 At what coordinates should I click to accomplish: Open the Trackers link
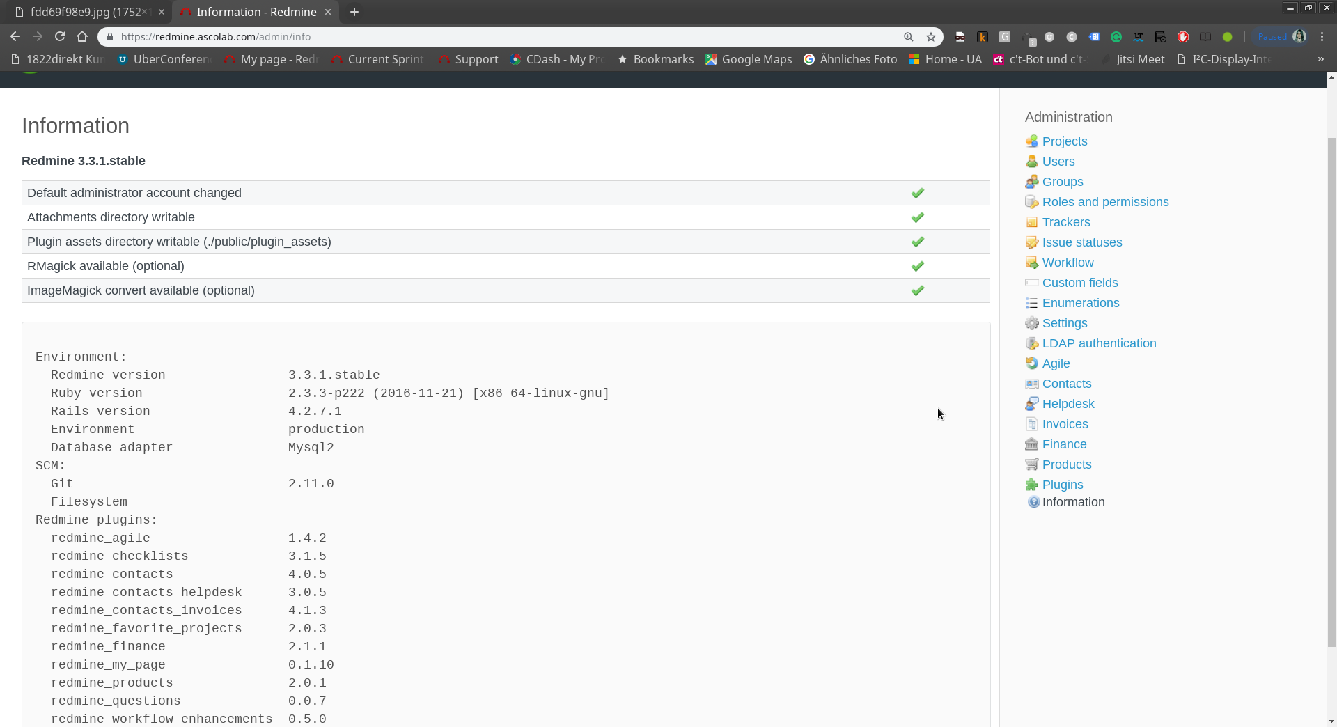point(1066,222)
